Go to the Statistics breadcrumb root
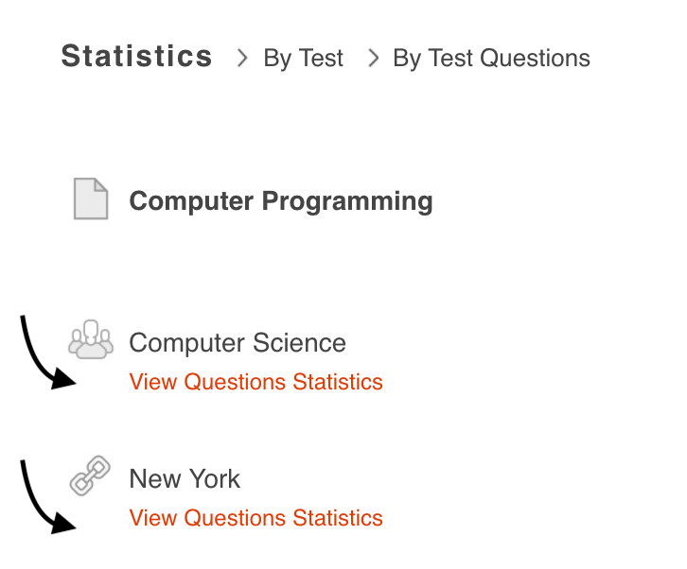 [x=137, y=57]
